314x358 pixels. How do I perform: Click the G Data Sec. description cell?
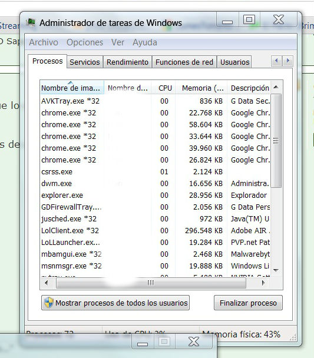[x=250, y=101]
